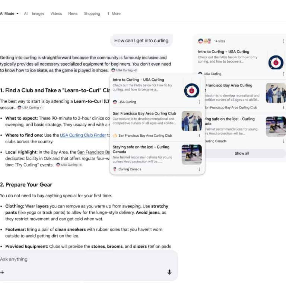286x286 pixels.
Task: Click the microphone voice input icon
Action: tap(169, 272)
